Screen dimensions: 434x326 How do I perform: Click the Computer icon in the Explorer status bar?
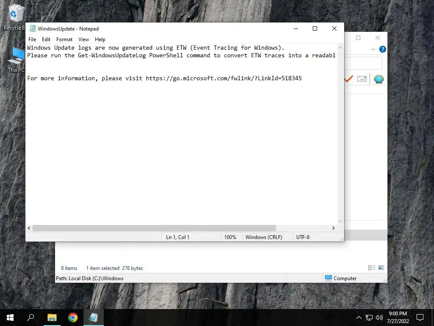[328, 278]
